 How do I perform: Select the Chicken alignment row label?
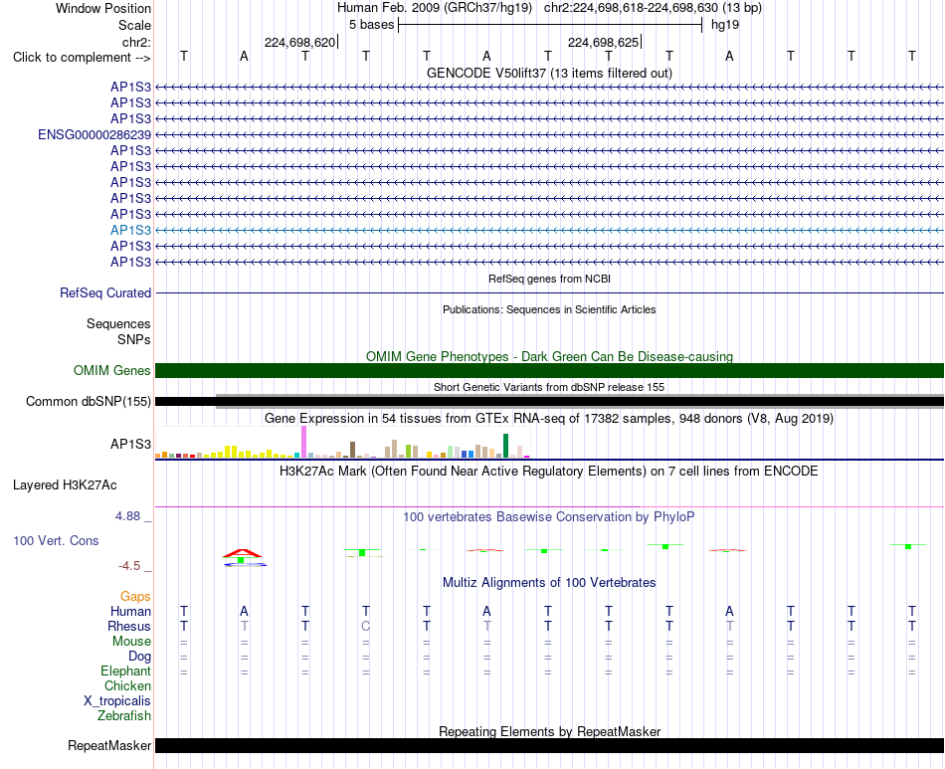click(x=127, y=685)
